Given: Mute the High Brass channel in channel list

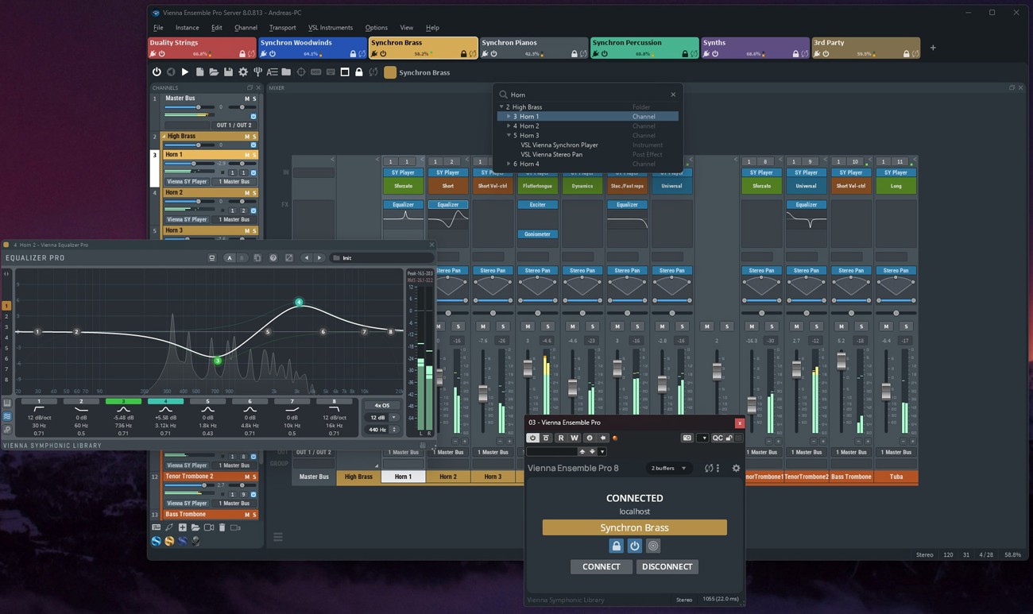Looking at the screenshot, I should click(x=247, y=137).
